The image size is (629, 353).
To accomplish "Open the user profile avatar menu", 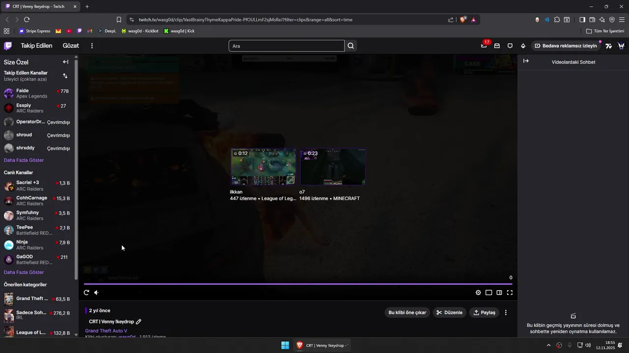I will point(621,46).
